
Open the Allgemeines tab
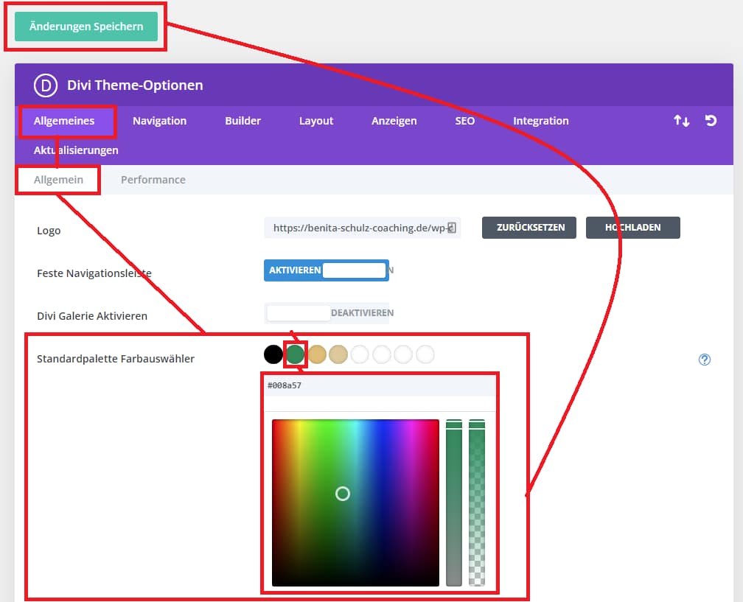[x=65, y=121]
